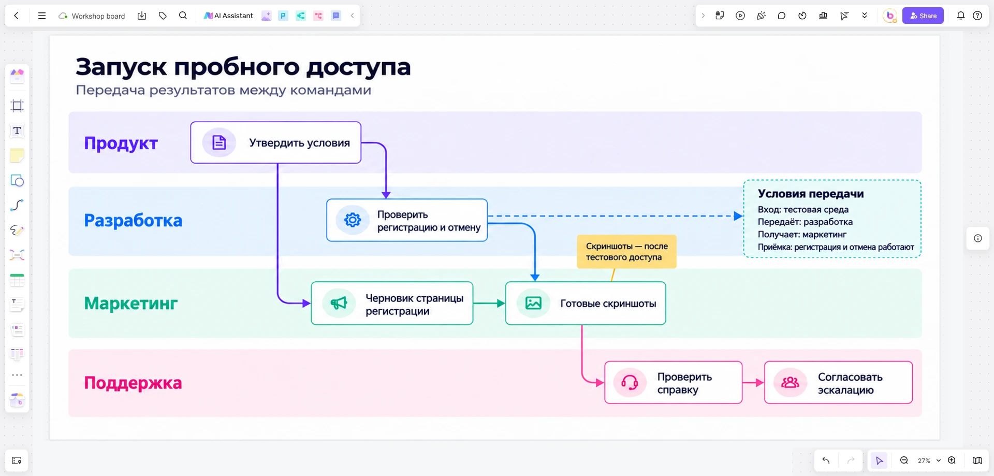Open the resource box icon at sidebar bottom
This screenshot has width=994, height=476.
pyautogui.click(x=17, y=400)
